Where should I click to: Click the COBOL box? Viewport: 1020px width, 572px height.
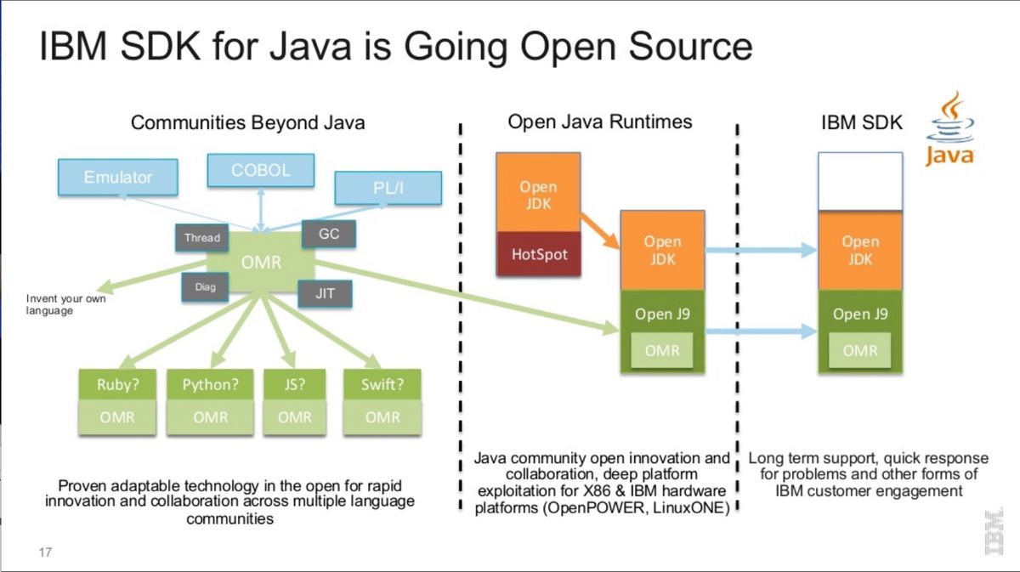260,170
